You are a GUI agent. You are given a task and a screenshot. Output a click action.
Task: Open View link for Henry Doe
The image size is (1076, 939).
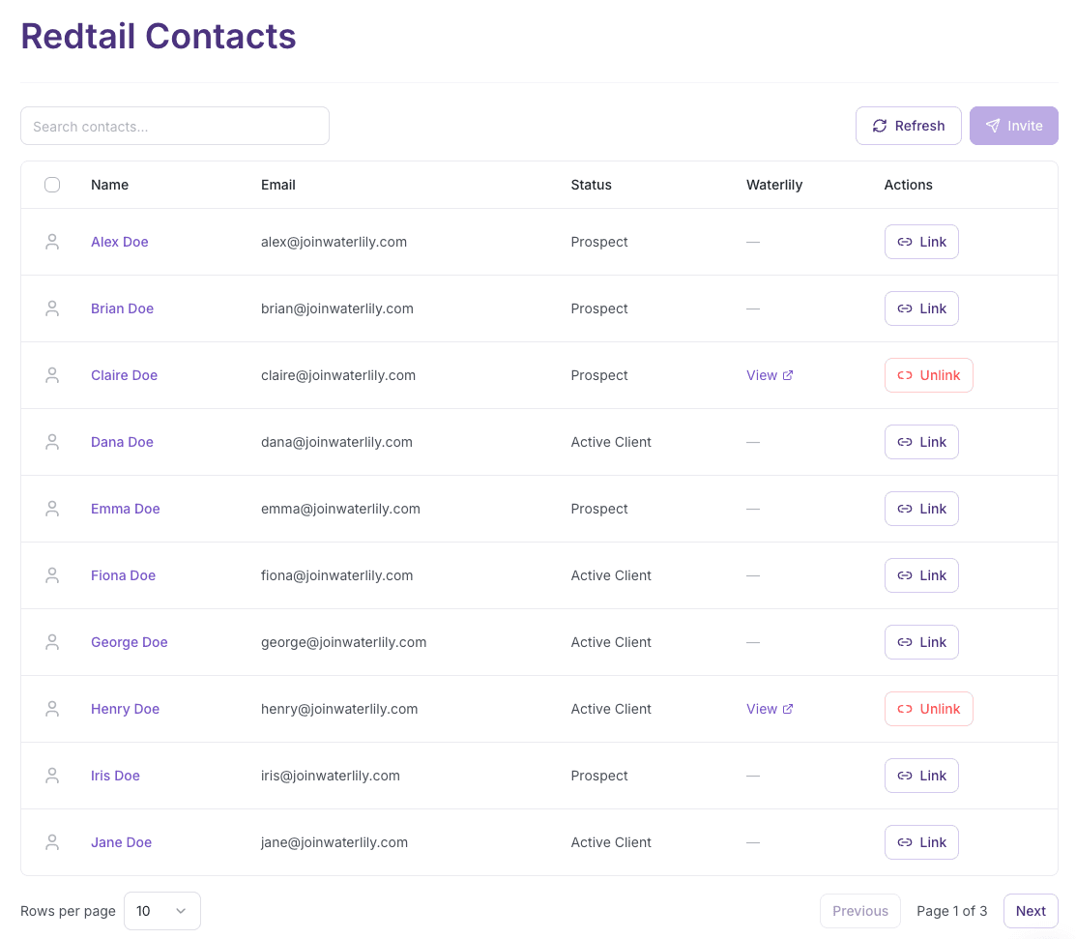pos(770,709)
